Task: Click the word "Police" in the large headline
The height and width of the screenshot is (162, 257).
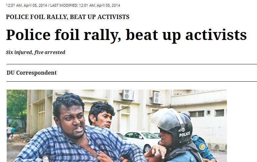Action: (x=28, y=35)
